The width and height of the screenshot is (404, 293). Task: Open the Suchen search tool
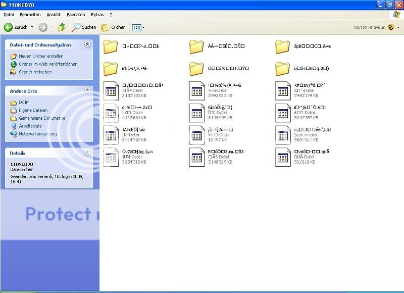[x=84, y=27]
